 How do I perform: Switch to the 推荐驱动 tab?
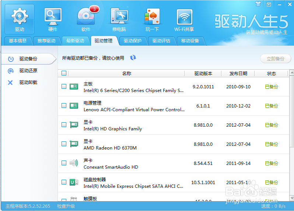tap(46, 41)
